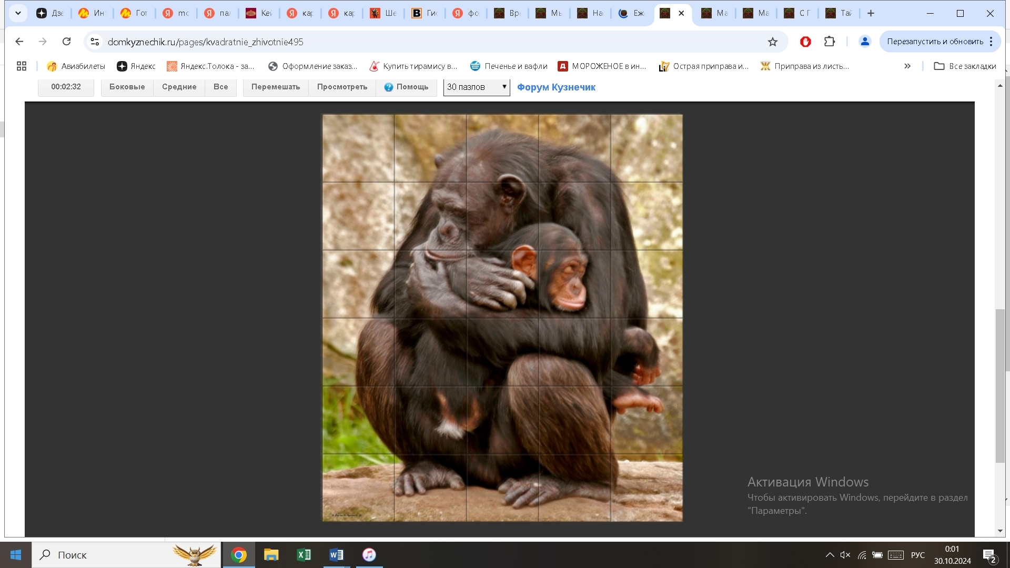Follow the 'Форум Кузнечик' link

[556, 87]
